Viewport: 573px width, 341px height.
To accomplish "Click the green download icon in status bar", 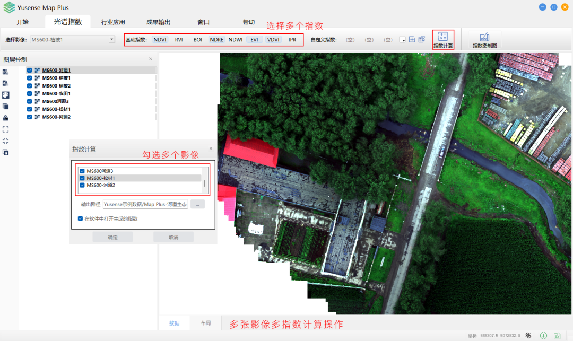I will click(x=543, y=335).
